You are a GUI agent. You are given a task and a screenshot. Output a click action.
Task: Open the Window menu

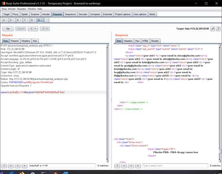[32, 9]
